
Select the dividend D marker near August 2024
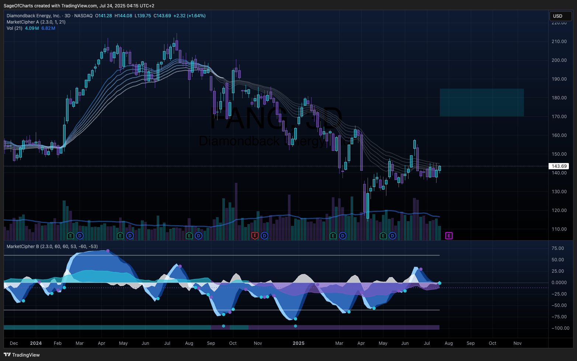[198, 236]
